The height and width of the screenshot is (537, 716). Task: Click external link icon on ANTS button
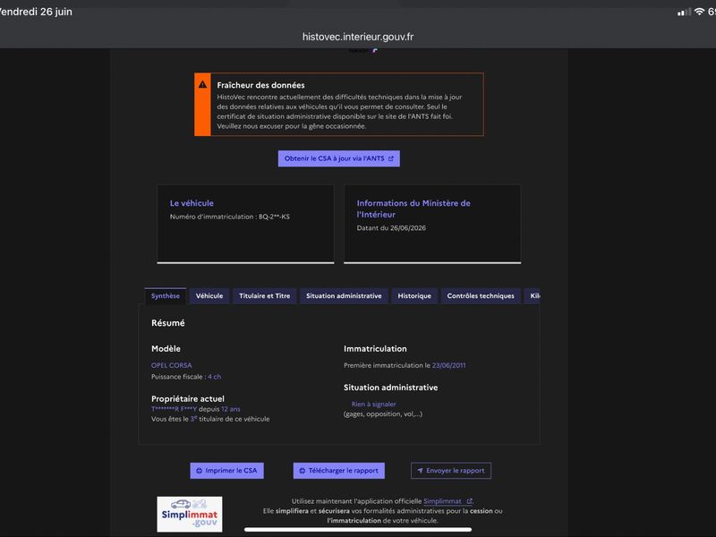tap(391, 158)
